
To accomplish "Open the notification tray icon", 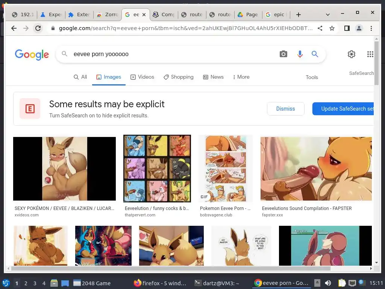I will tap(361, 283).
